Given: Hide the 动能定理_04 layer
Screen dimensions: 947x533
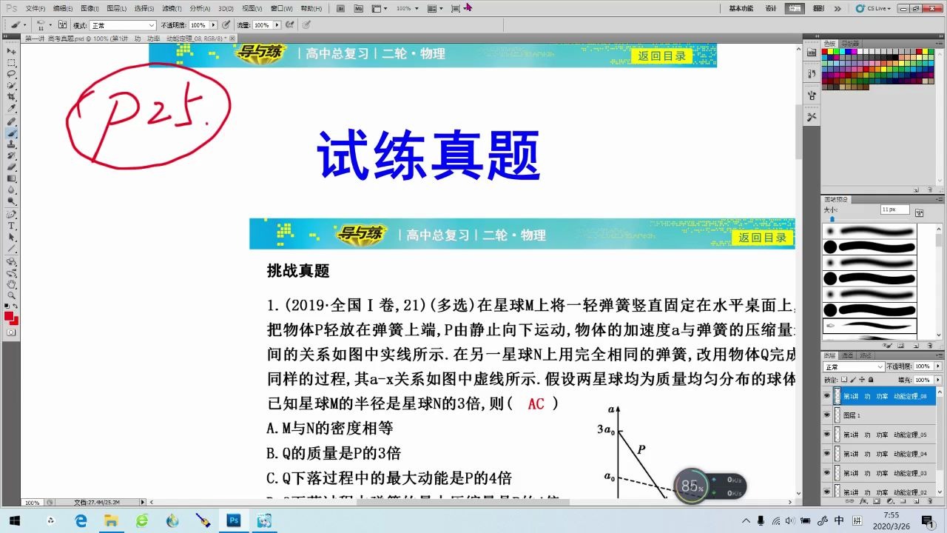Looking at the screenshot, I should [x=826, y=454].
